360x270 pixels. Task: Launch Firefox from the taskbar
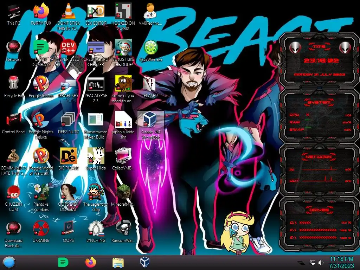tap(91, 262)
